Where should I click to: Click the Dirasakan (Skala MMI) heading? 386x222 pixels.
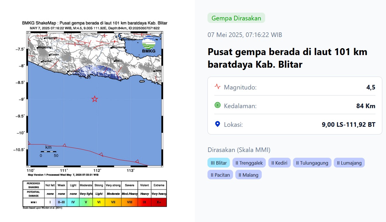239,150
